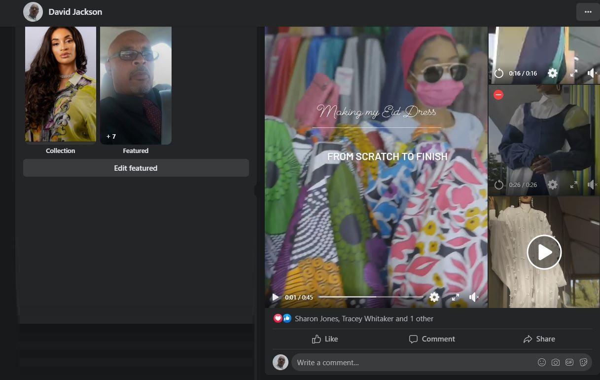600x380 pixels.
Task: Like the post
Action: point(325,339)
